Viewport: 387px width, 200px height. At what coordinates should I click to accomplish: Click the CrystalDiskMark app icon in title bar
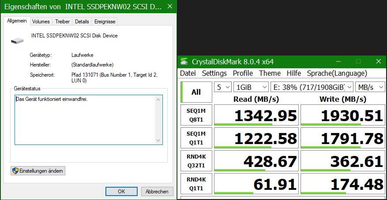pos(184,61)
